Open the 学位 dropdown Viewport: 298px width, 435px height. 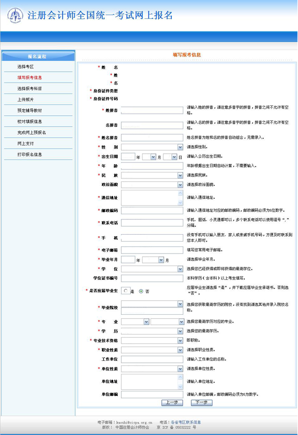tap(152, 269)
